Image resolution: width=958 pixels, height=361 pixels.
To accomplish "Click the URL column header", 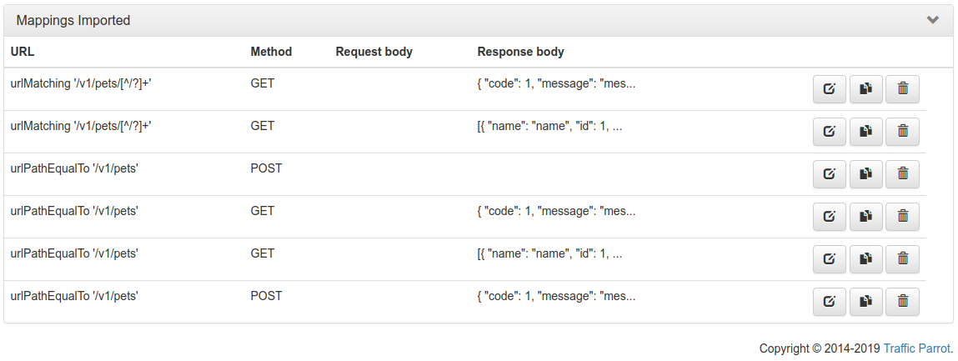I will [x=23, y=52].
